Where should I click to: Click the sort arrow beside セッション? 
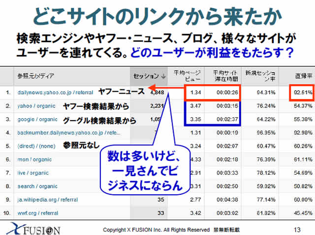(163, 76)
